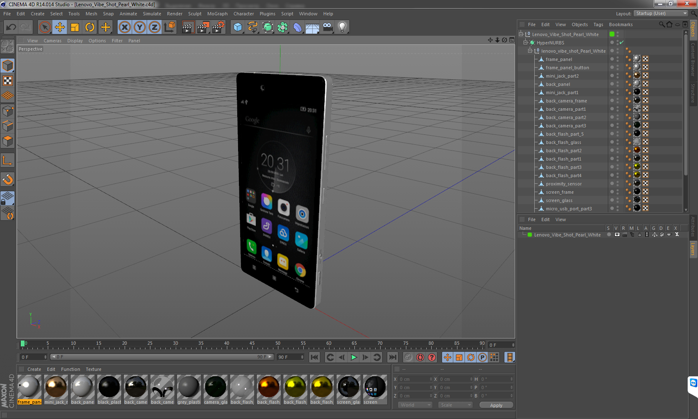Toggle screen_glass visibility dot
698x419 pixels.
pos(612,200)
